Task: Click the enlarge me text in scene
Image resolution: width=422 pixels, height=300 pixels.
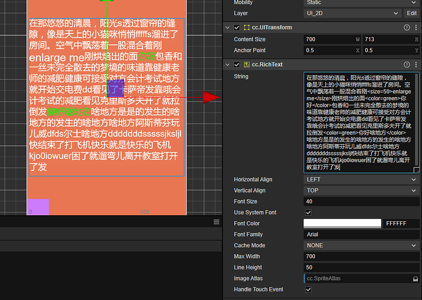Action: (57, 57)
